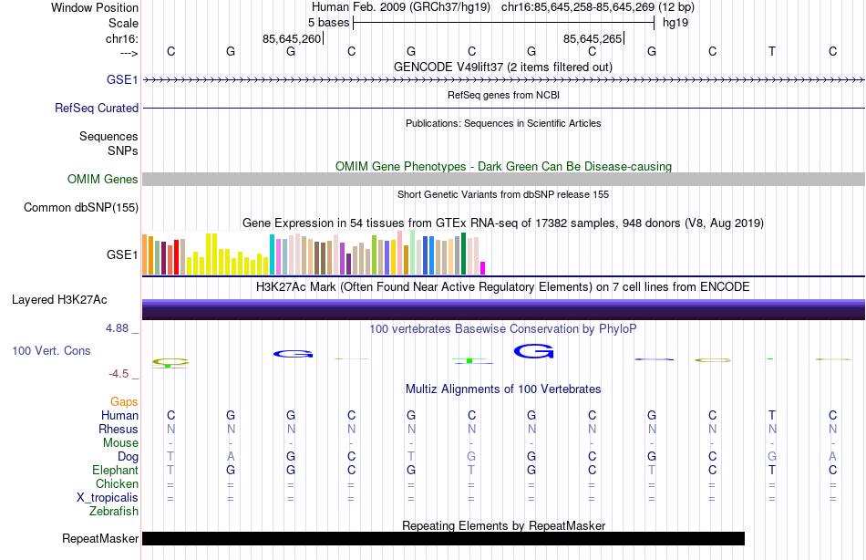
Task: Select the Elephant species row label
Action: (x=115, y=470)
